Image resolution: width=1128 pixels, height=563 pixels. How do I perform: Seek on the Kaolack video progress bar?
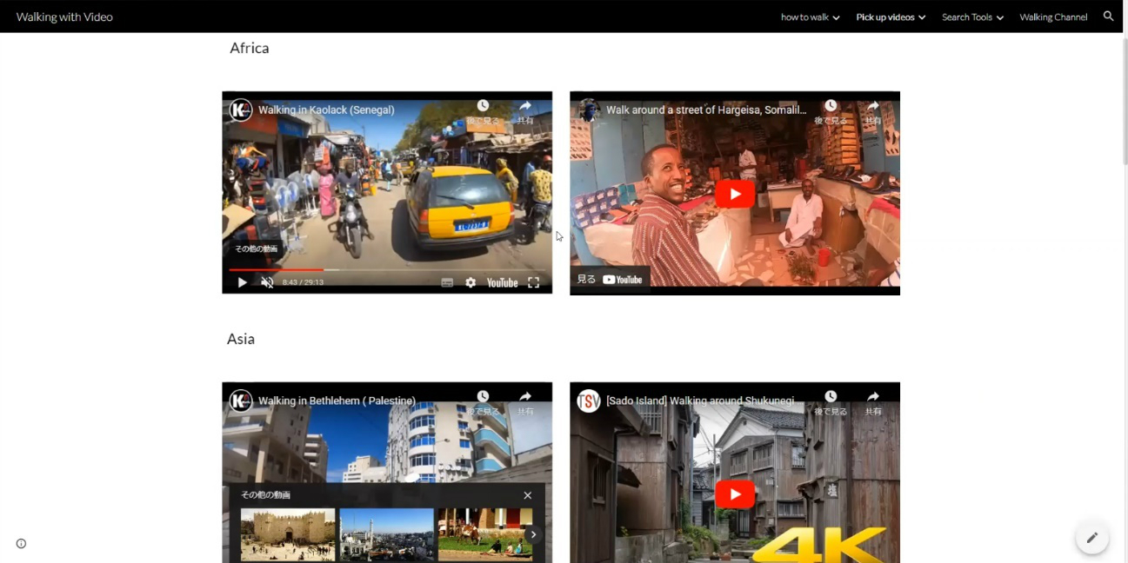point(391,270)
